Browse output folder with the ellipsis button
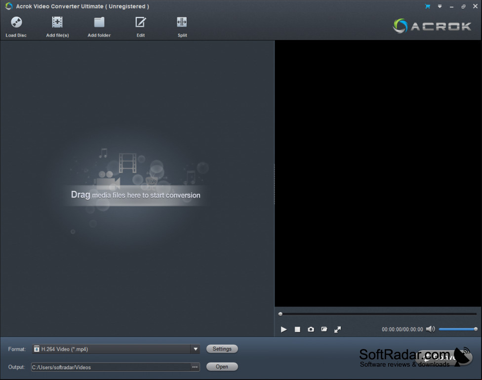482x380 pixels. pos(195,367)
